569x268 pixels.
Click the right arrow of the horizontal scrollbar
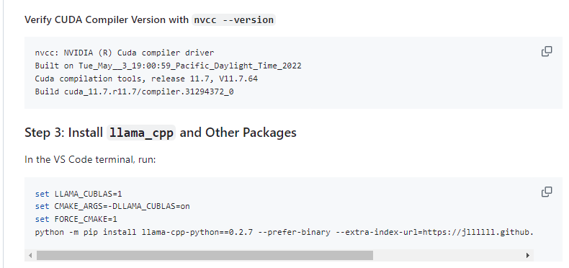[x=528, y=255]
